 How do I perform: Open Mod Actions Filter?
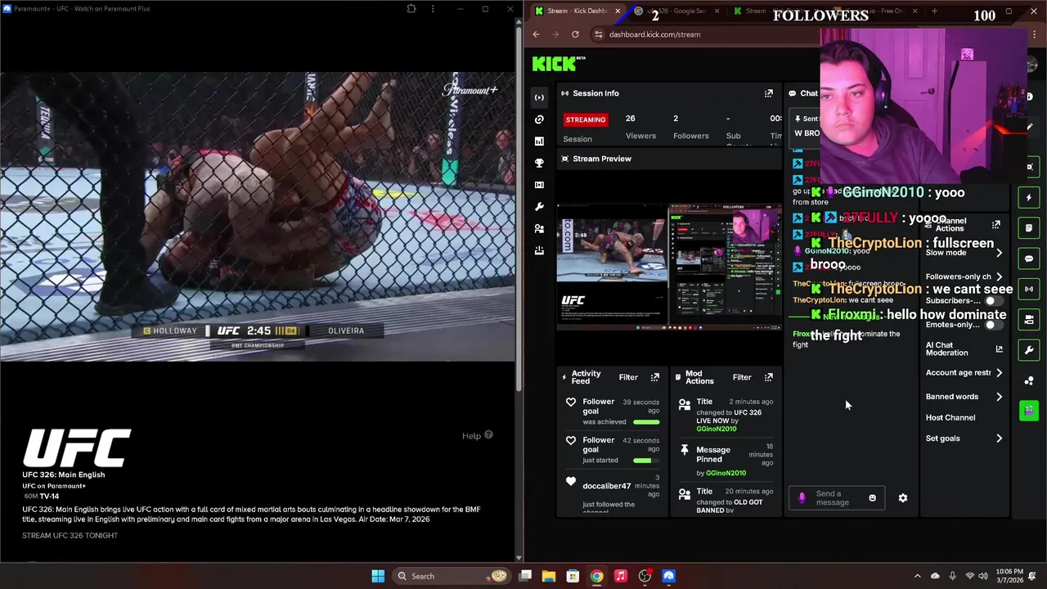point(742,377)
